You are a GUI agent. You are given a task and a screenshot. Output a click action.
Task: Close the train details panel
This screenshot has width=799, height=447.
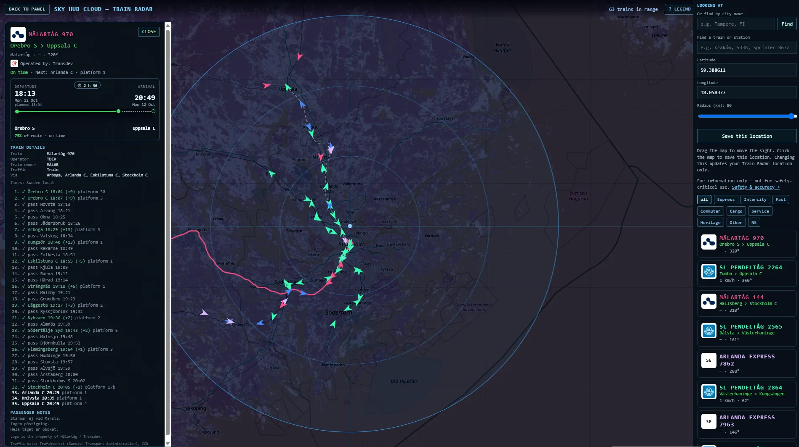point(149,32)
